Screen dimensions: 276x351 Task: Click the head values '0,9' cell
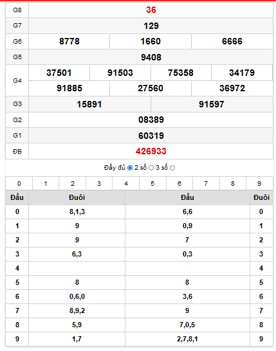[x=187, y=226]
